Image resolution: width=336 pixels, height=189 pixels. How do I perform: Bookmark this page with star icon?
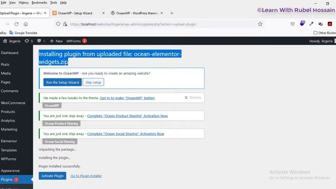pyautogui.click(x=260, y=24)
